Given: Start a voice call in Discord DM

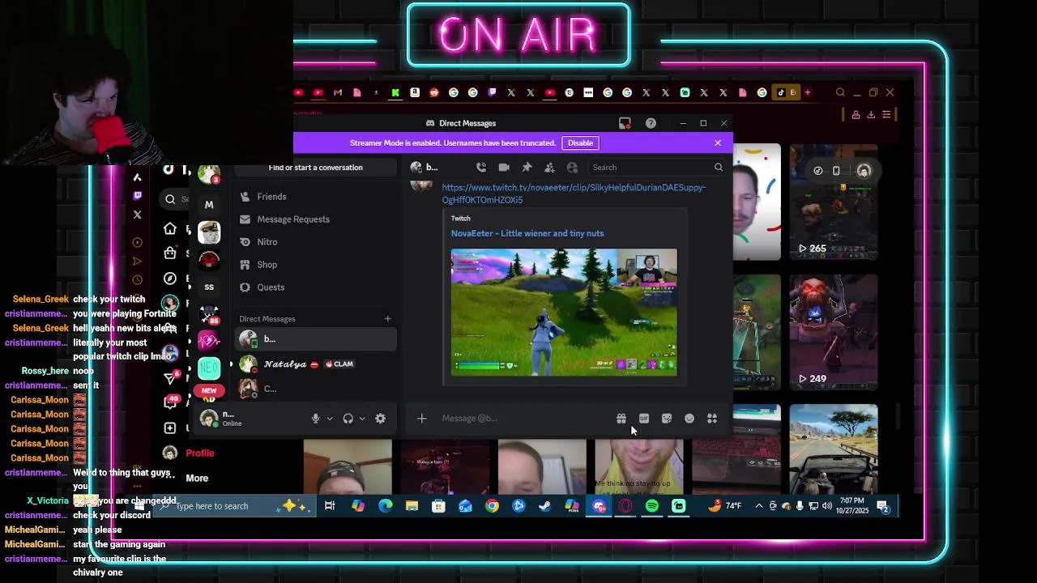Looking at the screenshot, I should pyautogui.click(x=481, y=167).
